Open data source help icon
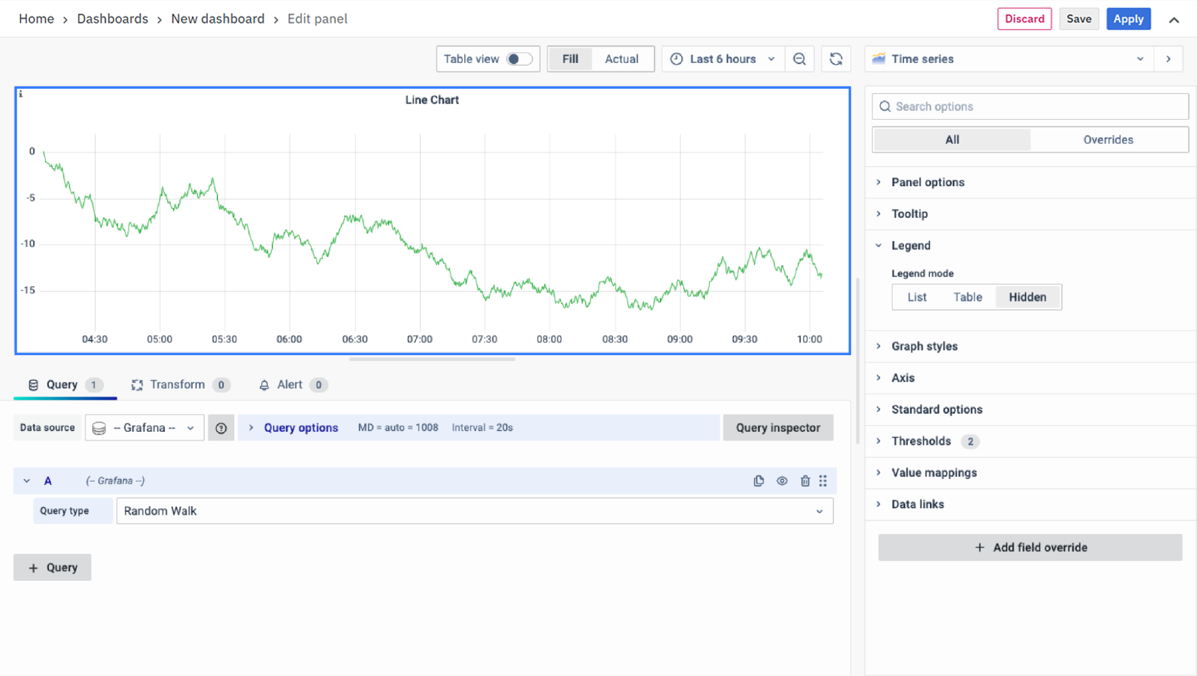 click(x=221, y=428)
